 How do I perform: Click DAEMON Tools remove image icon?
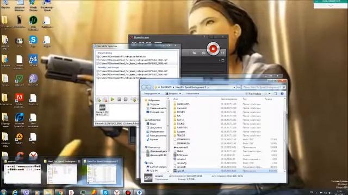point(105,100)
